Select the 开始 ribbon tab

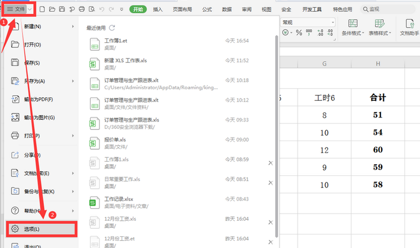(x=138, y=10)
